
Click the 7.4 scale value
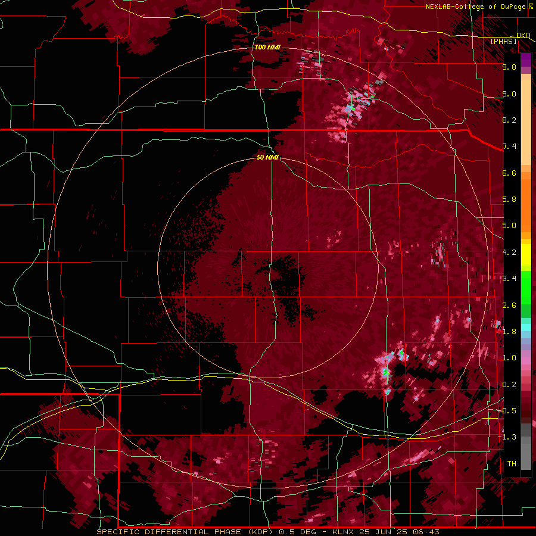509,147
